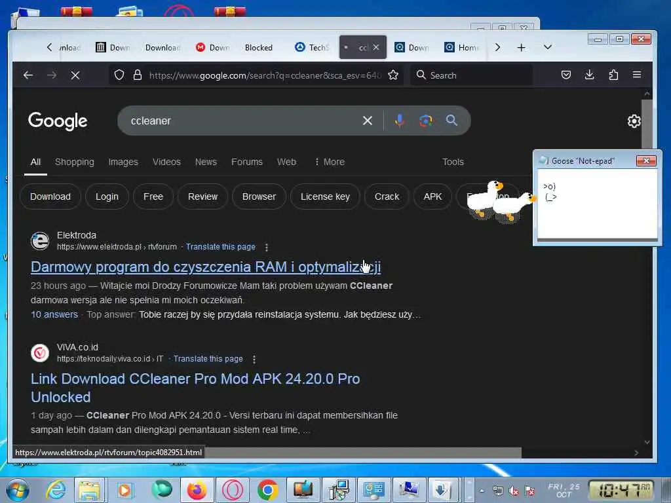This screenshot has height=503, width=671.
Task: Click the Google logo
Action: tap(58, 121)
